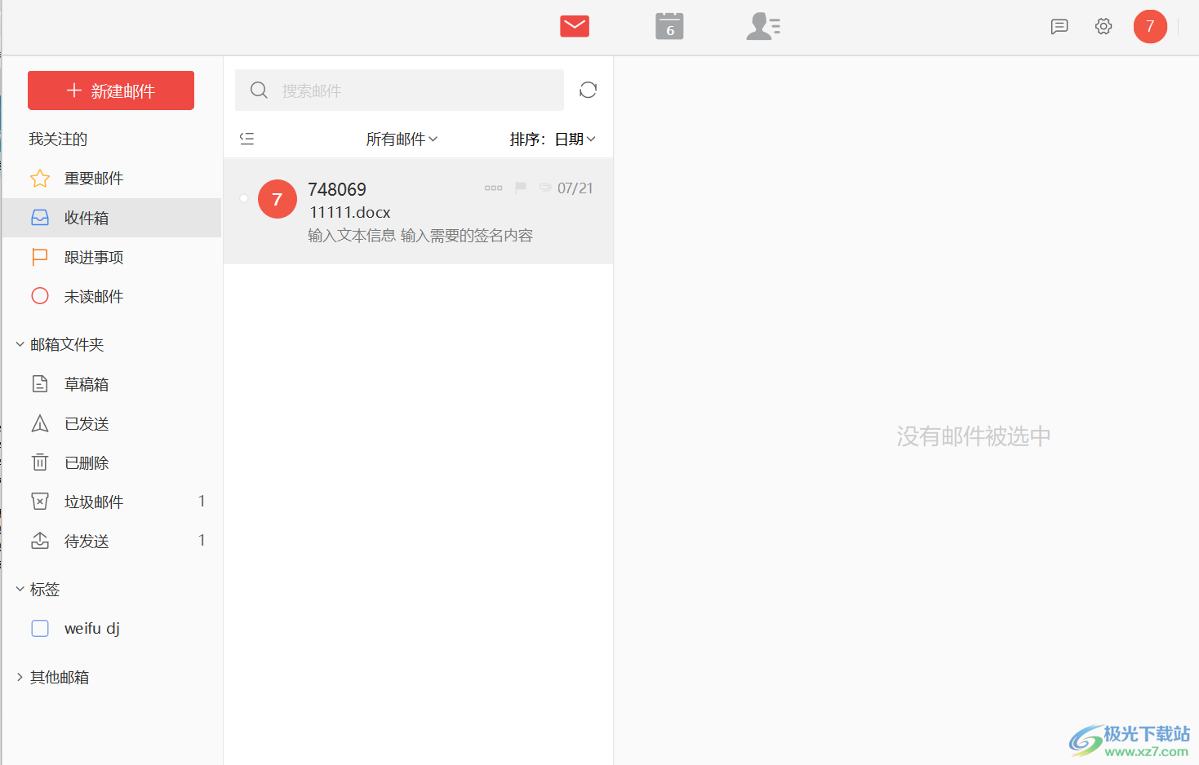
Task: Open 跟进事项 in the sidebar
Action: [112, 257]
